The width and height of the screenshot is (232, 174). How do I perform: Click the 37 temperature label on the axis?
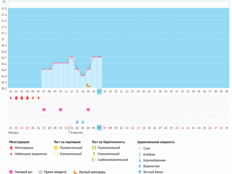(x=3, y=39)
